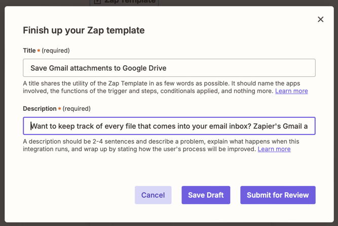Screen dimensions: 338x226
Task: Close the Finish up your Zap template dialog
Action: click(321, 19)
